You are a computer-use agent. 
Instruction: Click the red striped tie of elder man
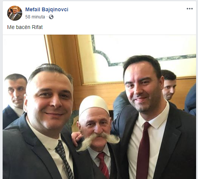103,165
